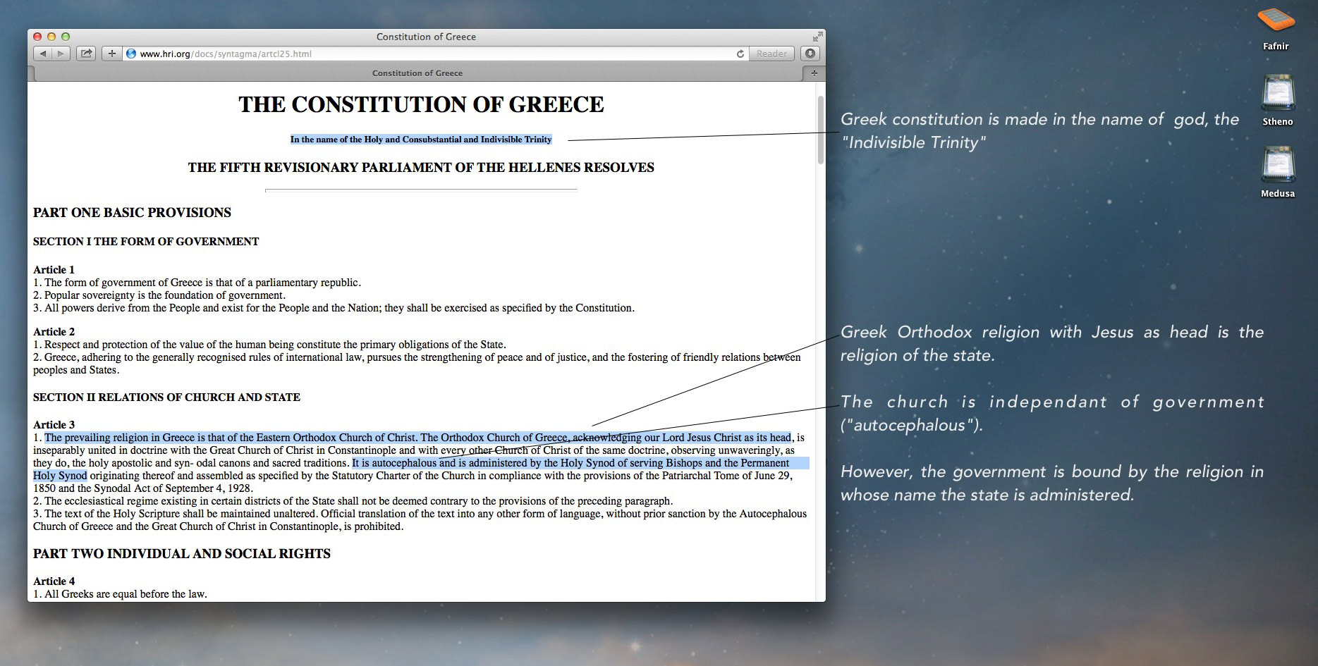Click the globe site icon in address bar
This screenshot has width=1318, height=666.
[130, 54]
